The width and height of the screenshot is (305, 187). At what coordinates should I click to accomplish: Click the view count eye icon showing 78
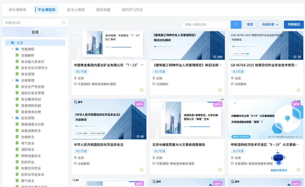click(295, 57)
